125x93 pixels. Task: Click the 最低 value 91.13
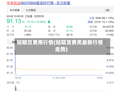(69, 31)
